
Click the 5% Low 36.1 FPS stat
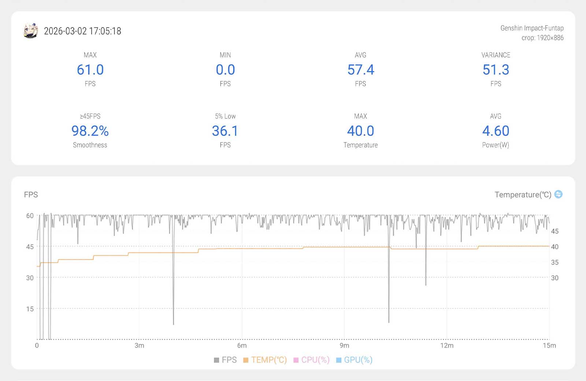click(x=225, y=131)
